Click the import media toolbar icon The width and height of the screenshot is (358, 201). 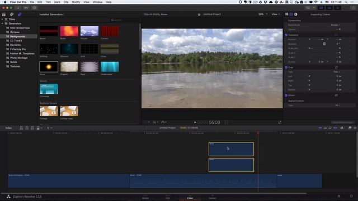[18, 8]
